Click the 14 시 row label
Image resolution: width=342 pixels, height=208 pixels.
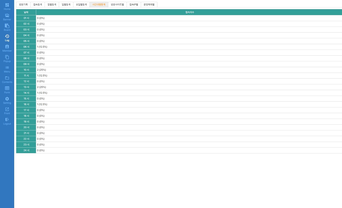pyautogui.click(x=26, y=93)
